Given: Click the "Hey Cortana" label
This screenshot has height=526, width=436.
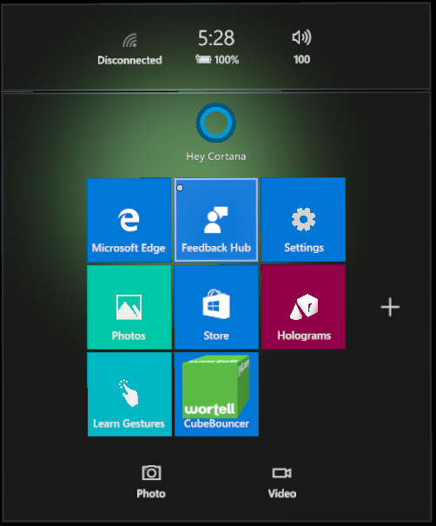Looking at the screenshot, I should (215, 156).
